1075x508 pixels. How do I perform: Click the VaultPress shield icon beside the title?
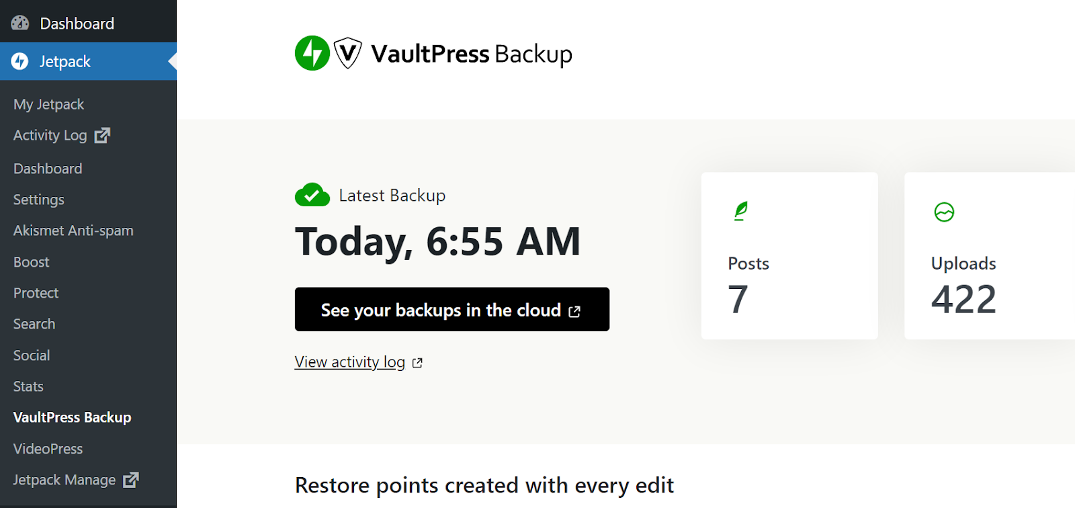[348, 52]
